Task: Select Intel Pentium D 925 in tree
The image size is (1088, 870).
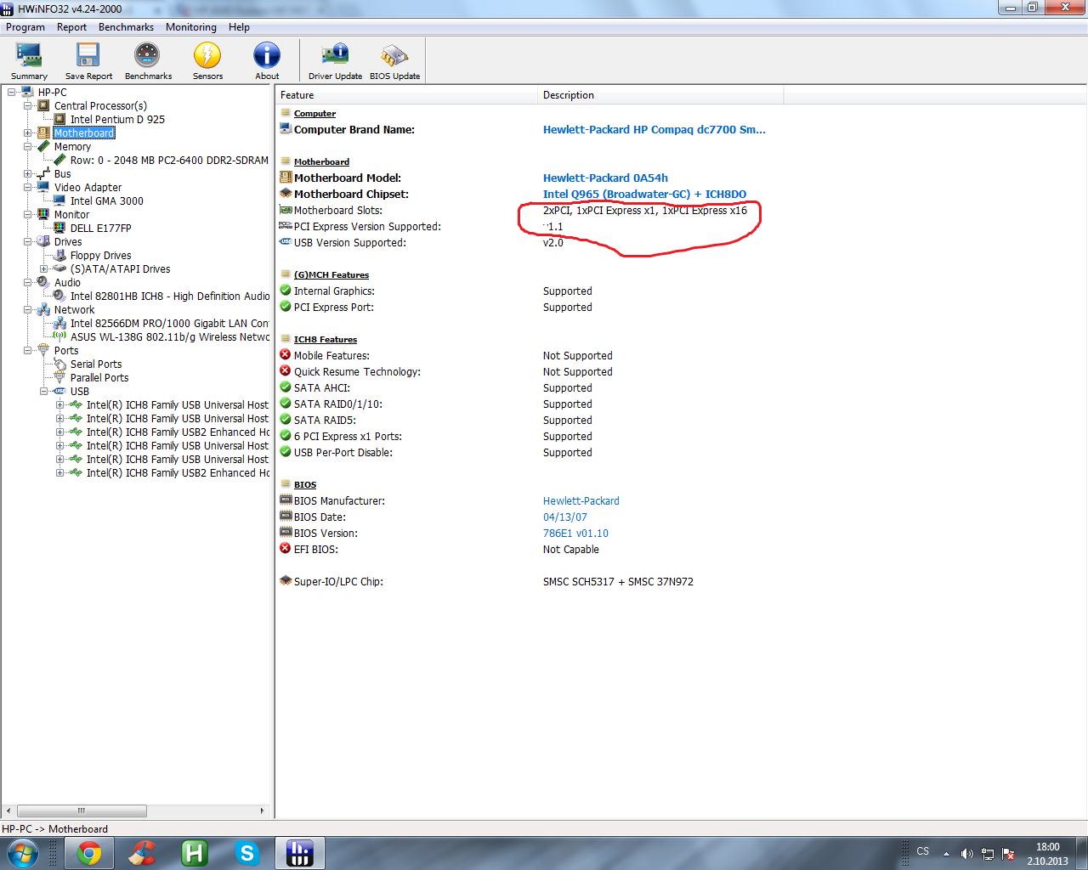Action: [x=117, y=119]
